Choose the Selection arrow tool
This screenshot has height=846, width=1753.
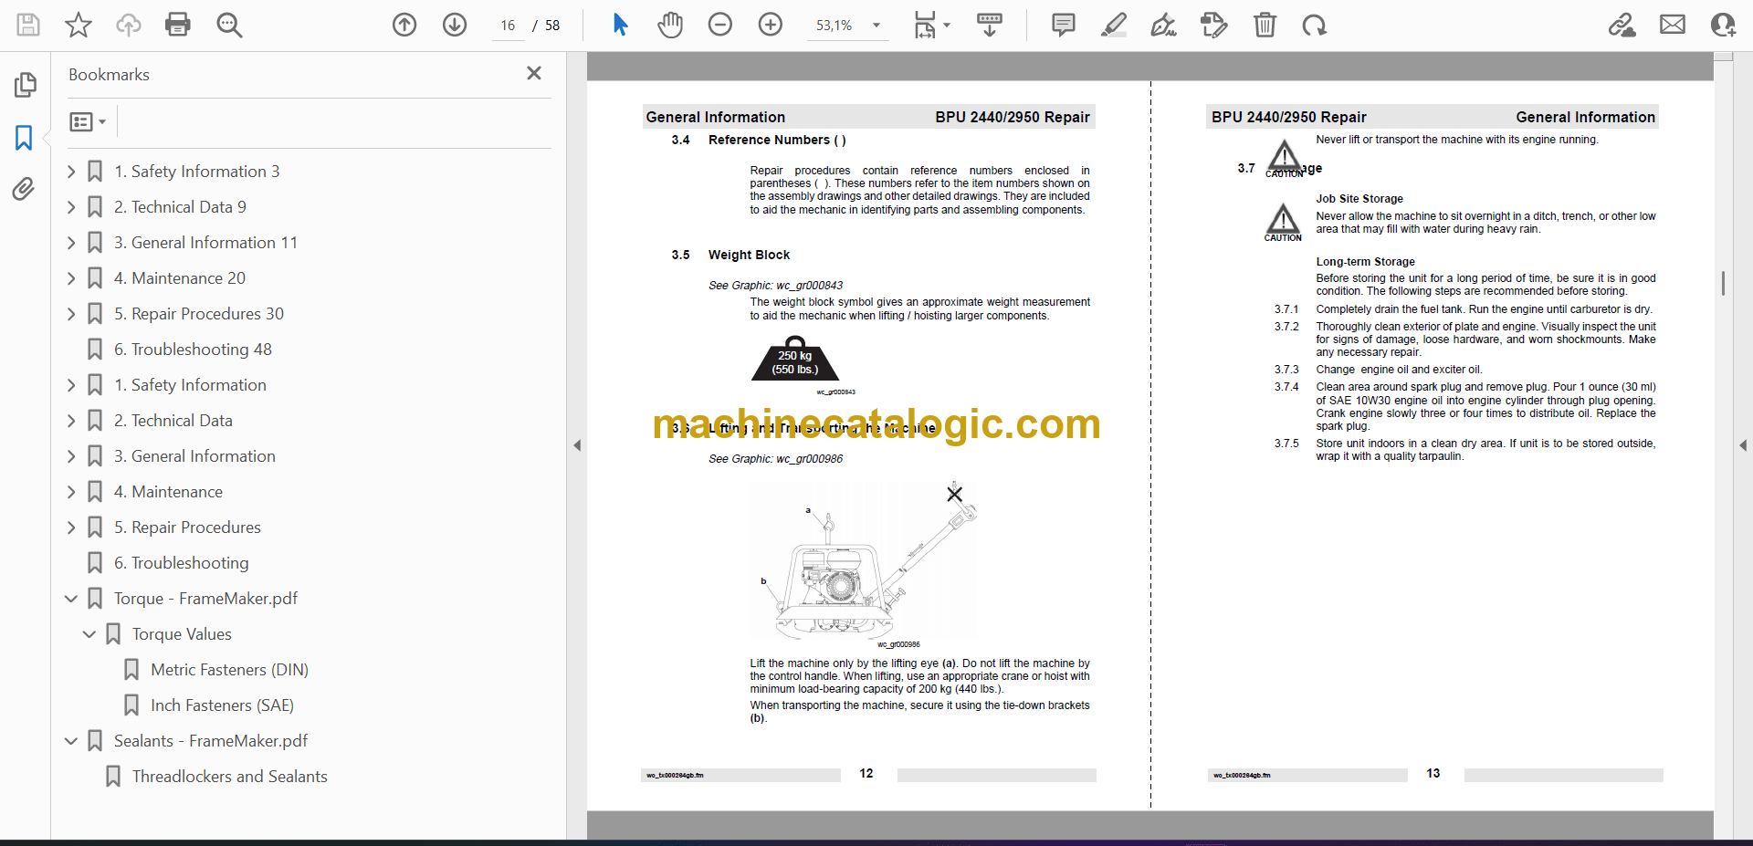(x=620, y=25)
